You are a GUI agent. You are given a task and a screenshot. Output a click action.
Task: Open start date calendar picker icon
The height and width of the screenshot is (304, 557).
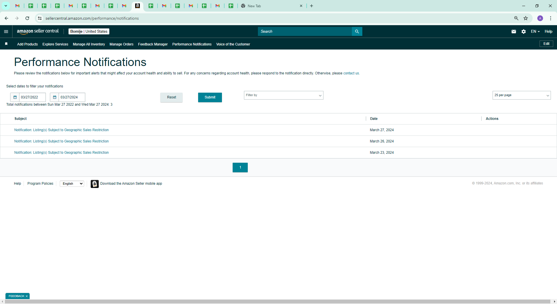tap(15, 97)
